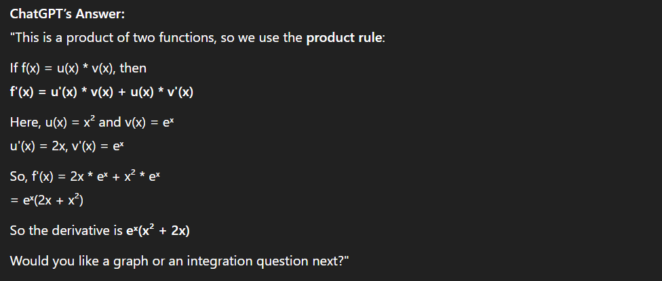Click the bold final answer "eˣ(x² + 2x)"
Viewport: 662px width, 281px height.
(x=158, y=231)
